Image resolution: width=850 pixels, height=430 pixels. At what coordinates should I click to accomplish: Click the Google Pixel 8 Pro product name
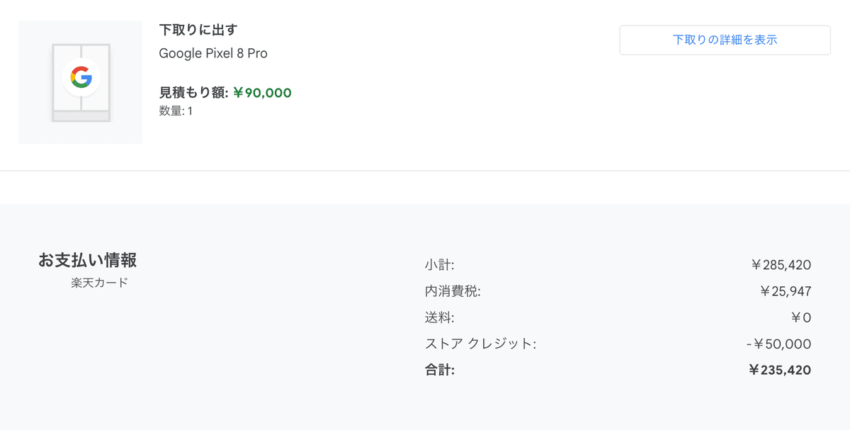coord(213,53)
